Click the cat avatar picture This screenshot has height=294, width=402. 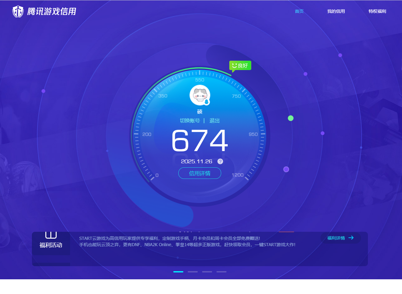point(199,94)
